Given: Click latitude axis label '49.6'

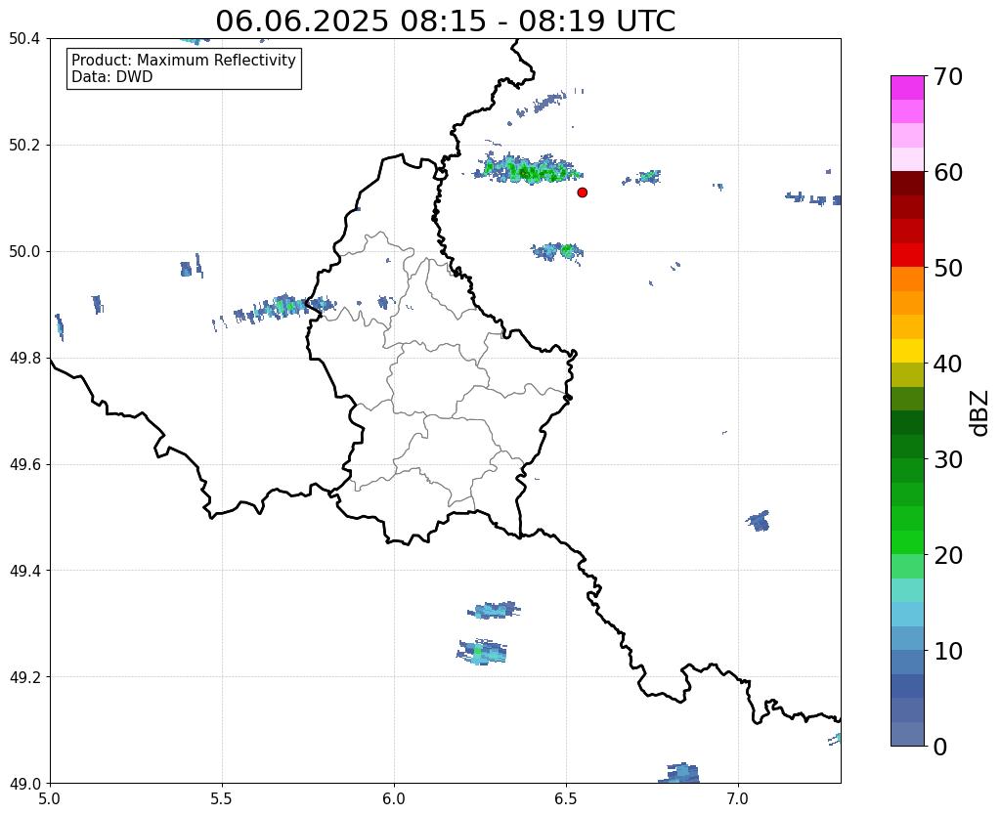Looking at the screenshot, I should coord(24,465).
